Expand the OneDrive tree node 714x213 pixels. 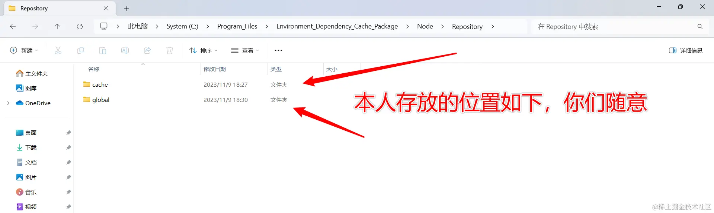(x=8, y=103)
